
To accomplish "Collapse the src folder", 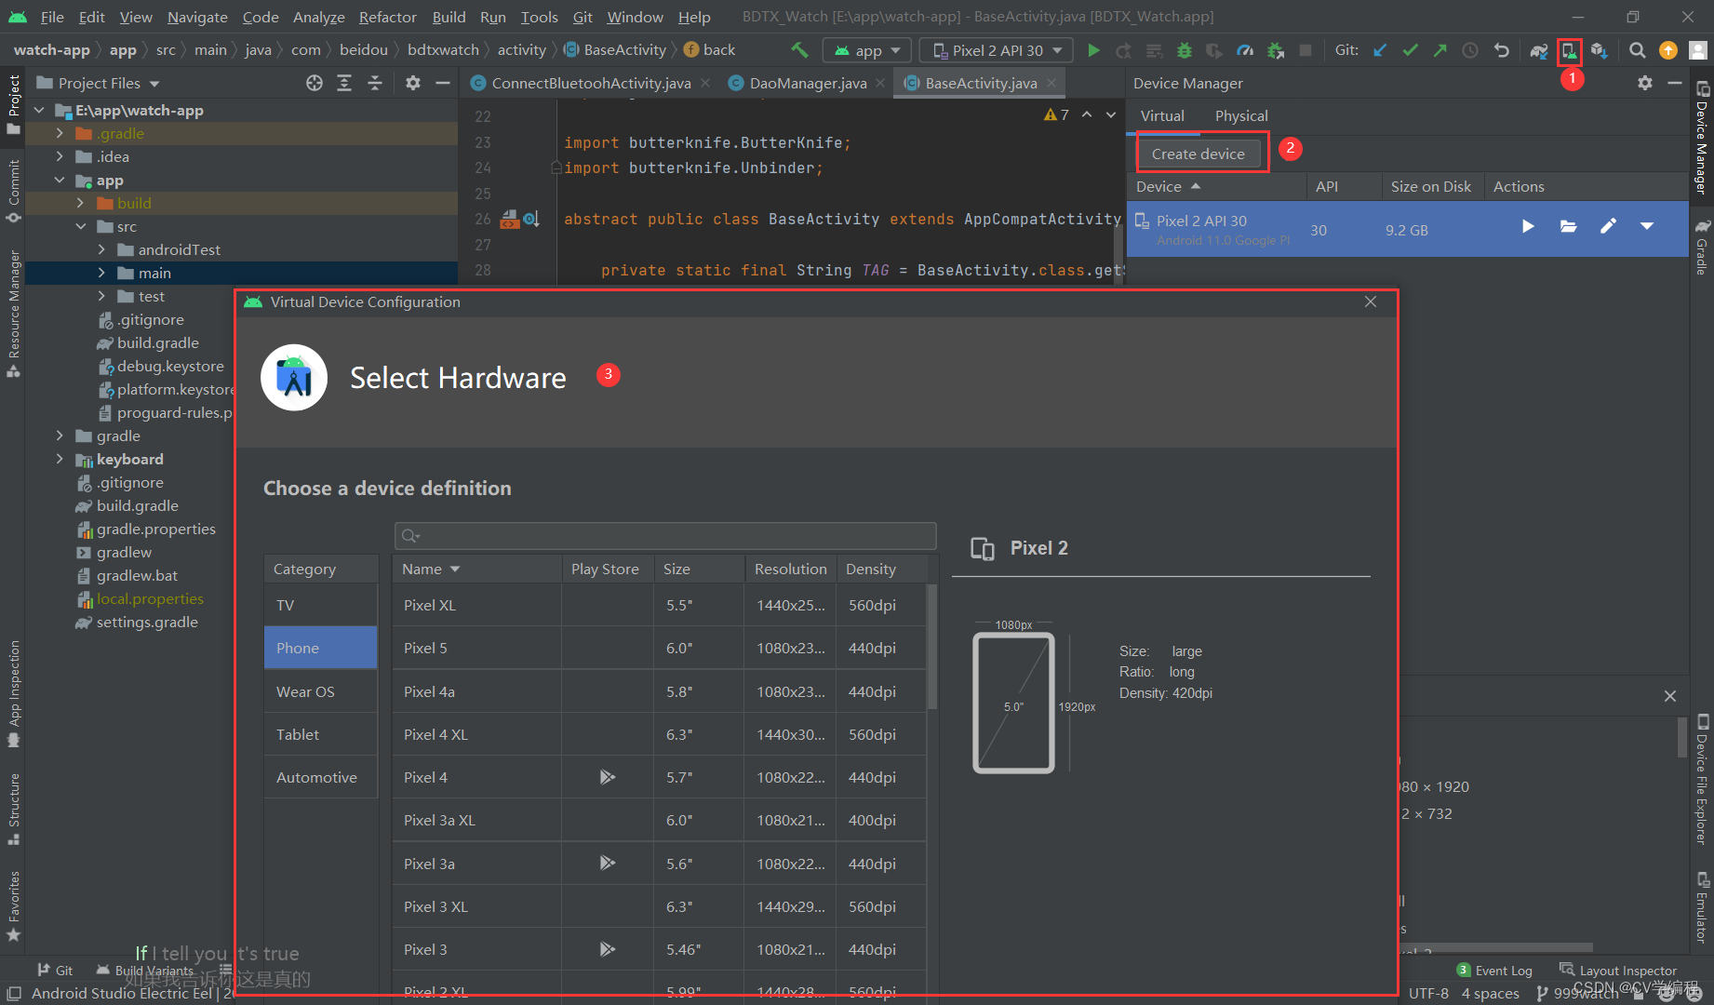I will pyautogui.click(x=81, y=226).
